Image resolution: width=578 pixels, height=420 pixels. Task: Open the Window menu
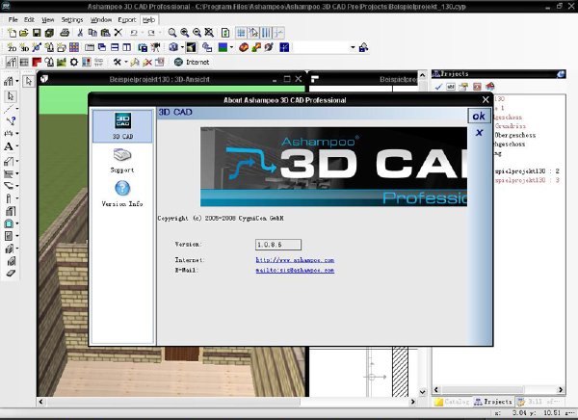click(x=100, y=19)
